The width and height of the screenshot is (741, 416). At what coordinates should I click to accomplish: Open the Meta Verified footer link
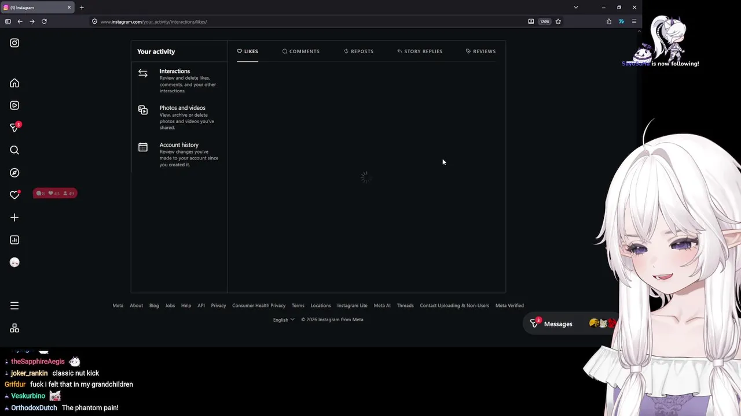pyautogui.click(x=509, y=306)
